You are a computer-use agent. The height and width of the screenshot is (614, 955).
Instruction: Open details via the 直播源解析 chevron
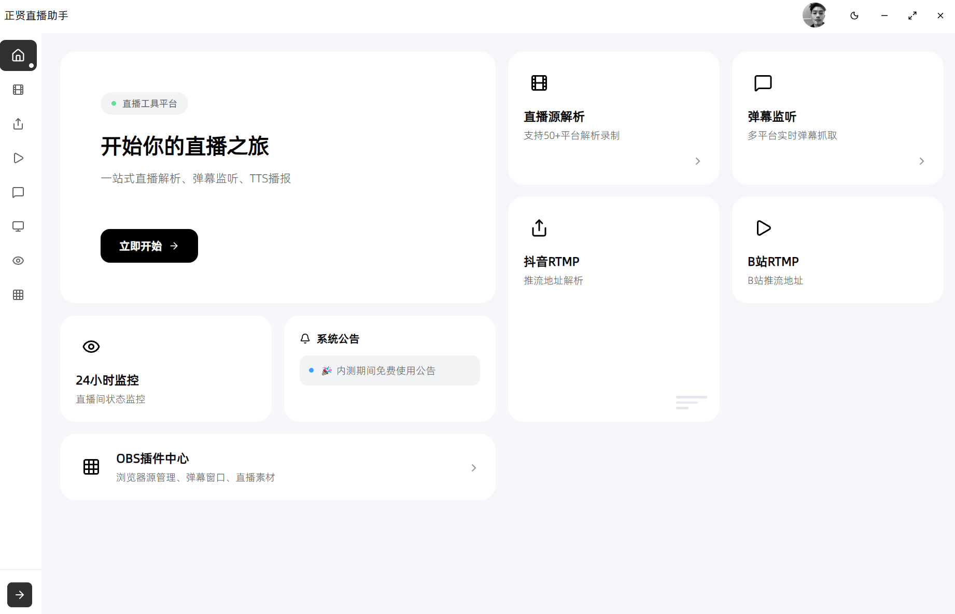point(697,161)
